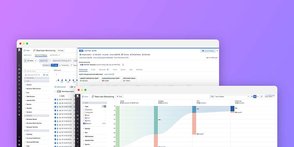Open three-dot menu next to session hierarchy
This screenshot has height=147, width=294.
[123, 65]
